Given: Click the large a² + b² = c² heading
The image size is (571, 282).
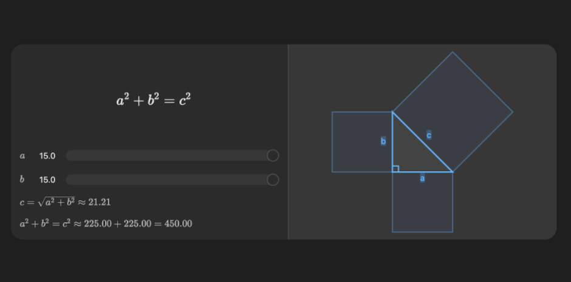Looking at the screenshot, I should [154, 99].
